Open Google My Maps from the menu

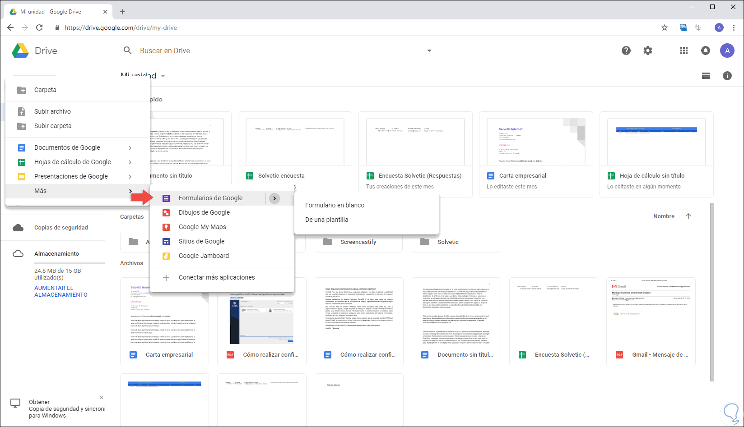coord(222,227)
